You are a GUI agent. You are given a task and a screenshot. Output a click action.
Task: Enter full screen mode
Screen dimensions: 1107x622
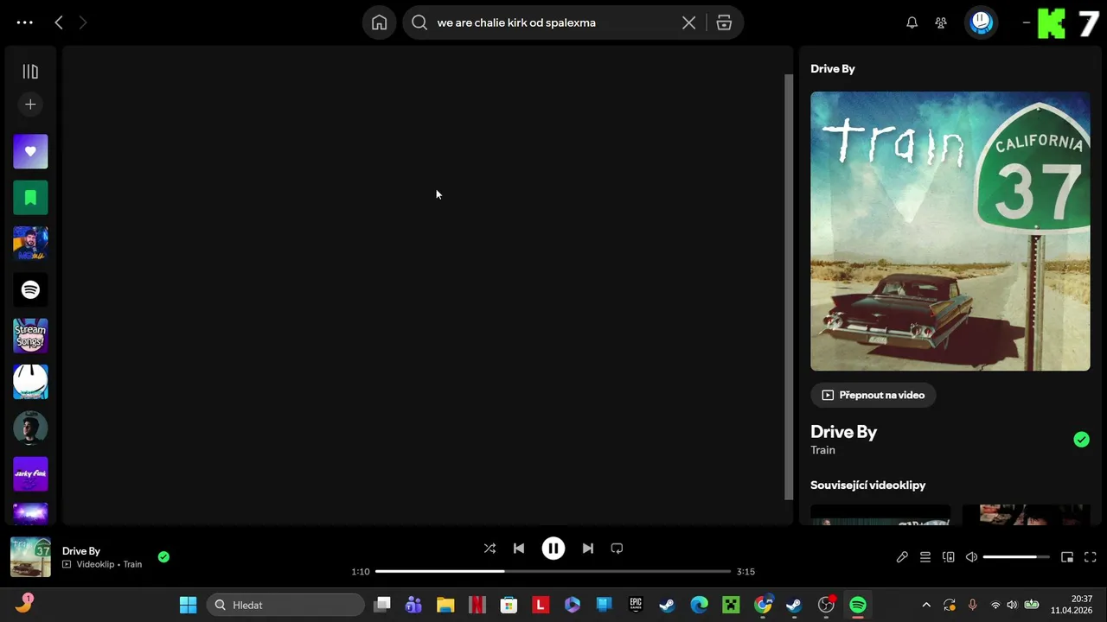coord(1091,557)
